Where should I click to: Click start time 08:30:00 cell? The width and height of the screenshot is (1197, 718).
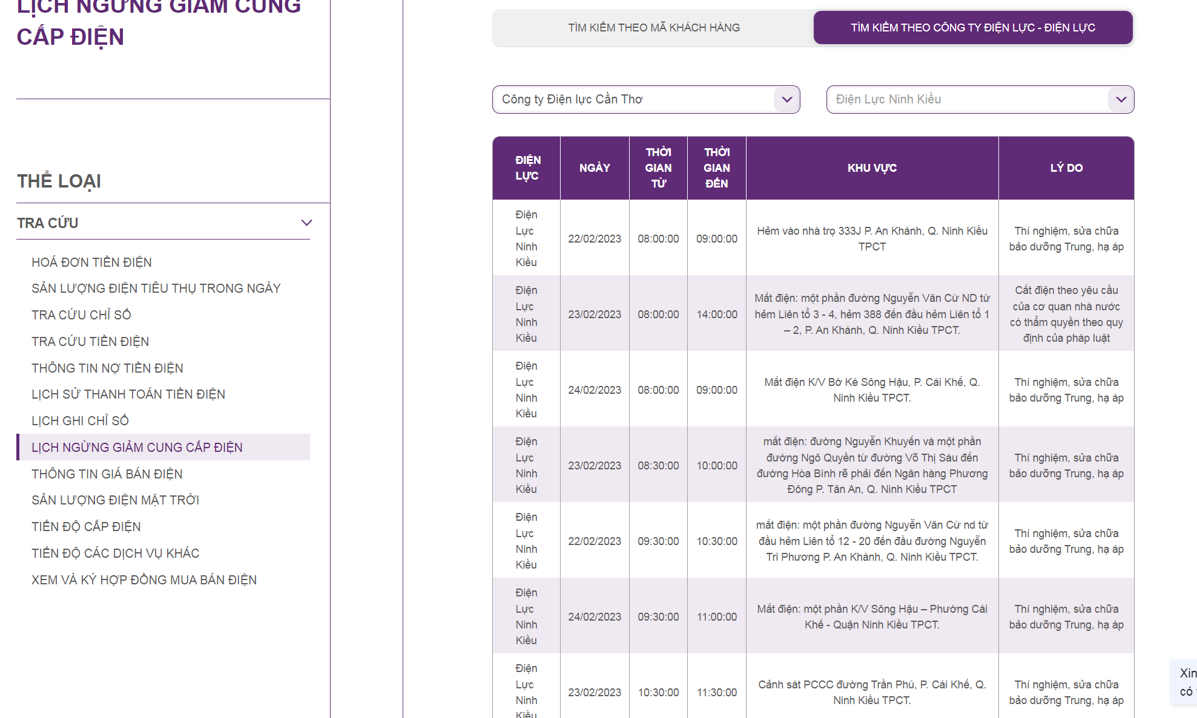pos(658,466)
